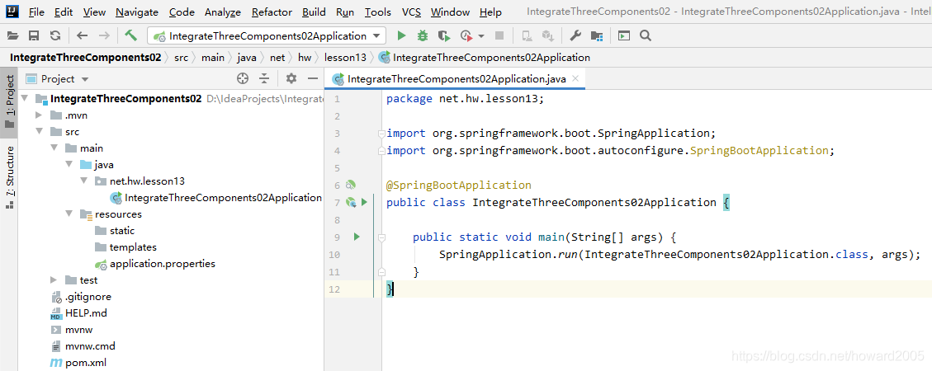Collapse the src folder
This screenshot has width=932, height=371.
[39, 132]
